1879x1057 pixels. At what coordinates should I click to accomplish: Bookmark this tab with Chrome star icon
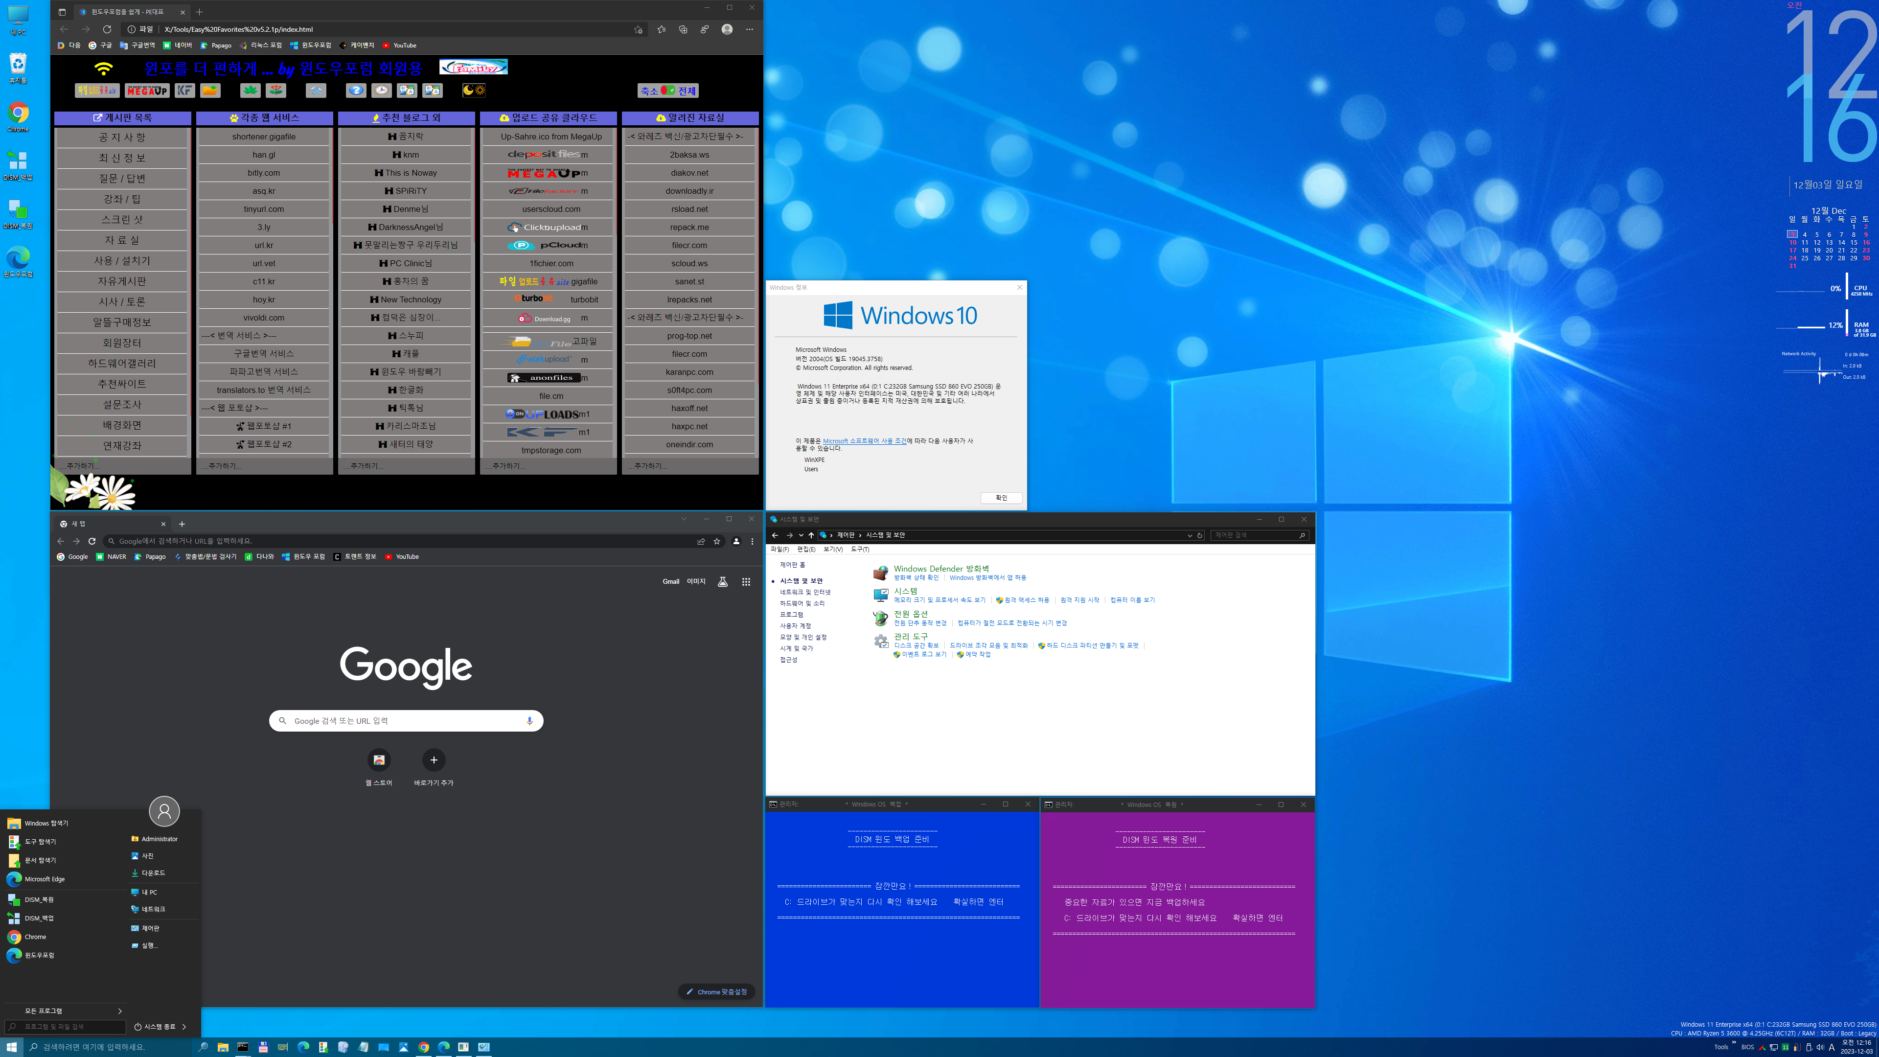coord(717,541)
